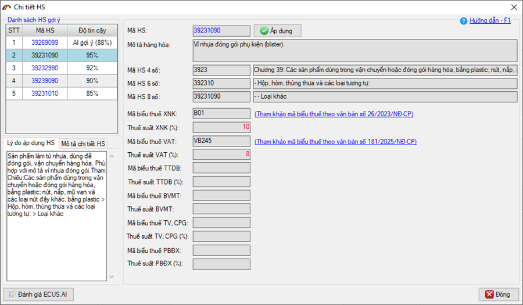This screenshot has height=305, width=523.
Task: Click the rainbow app icon in title bar
Action: 6,7
